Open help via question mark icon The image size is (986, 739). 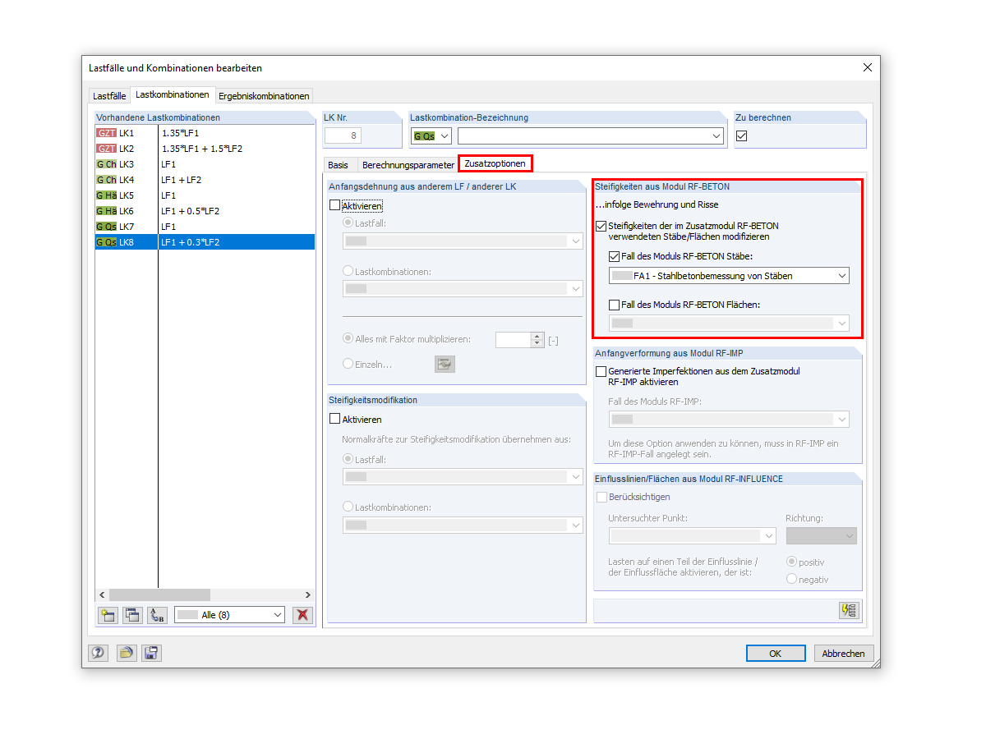pos(99,654)
